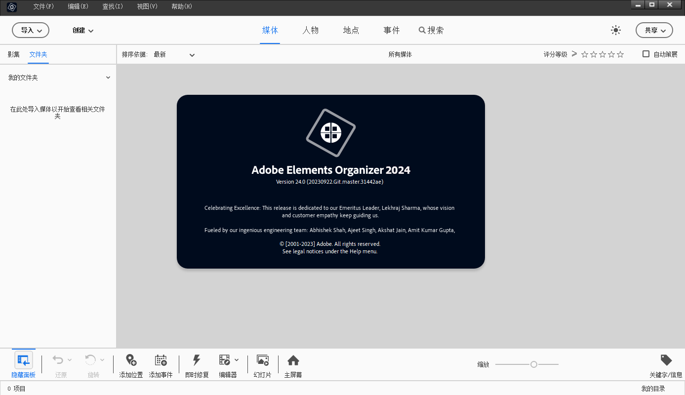Click the 我的目录 status bar label
Screen dimensions: 685x395
[x=653, y=389]
